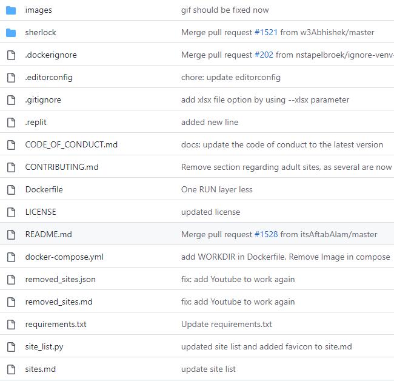The width and height of the screenshot is (394, 381).
Task: Click the file icon beside Dockerfile
Action: click(x=11, y=189)
